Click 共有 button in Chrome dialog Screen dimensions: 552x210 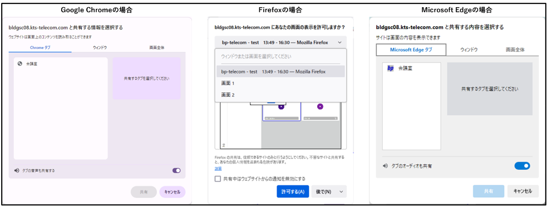tap(144, 192)
